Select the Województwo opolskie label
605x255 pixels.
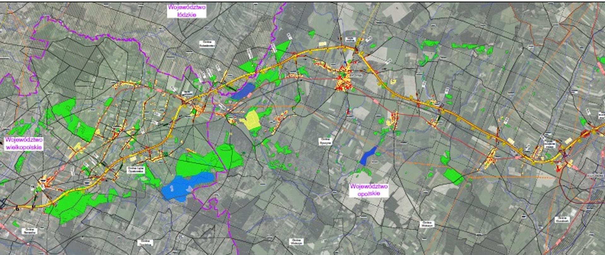[x=369, y=190]
